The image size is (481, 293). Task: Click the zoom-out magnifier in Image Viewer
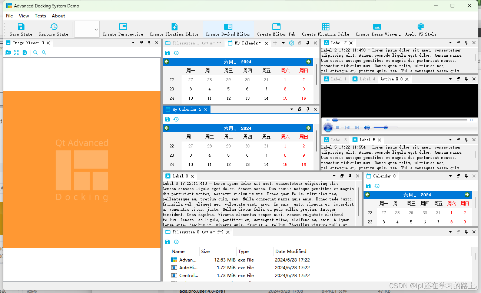(x=44, y=52)
